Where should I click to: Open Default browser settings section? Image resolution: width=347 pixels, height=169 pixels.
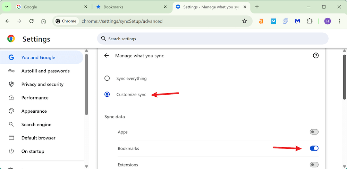(42, 138)
